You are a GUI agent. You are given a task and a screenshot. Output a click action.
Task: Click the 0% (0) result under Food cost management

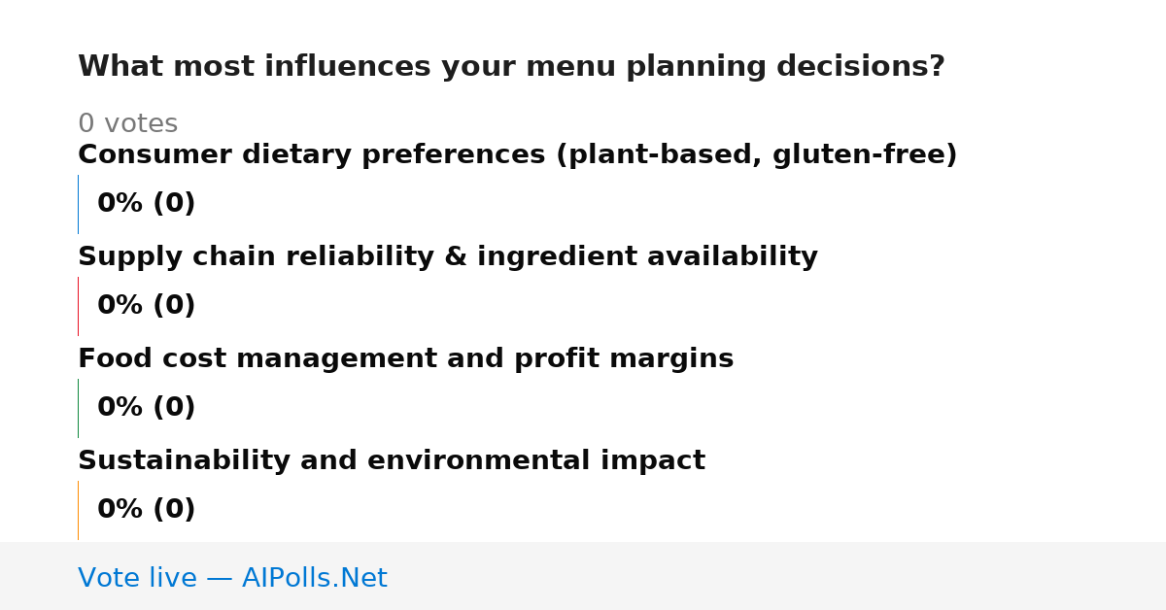(146, 408)
